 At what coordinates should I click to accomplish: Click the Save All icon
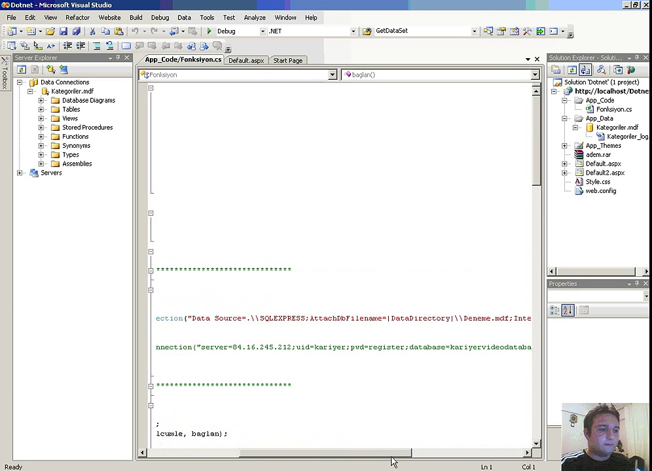tap(76, 31)
